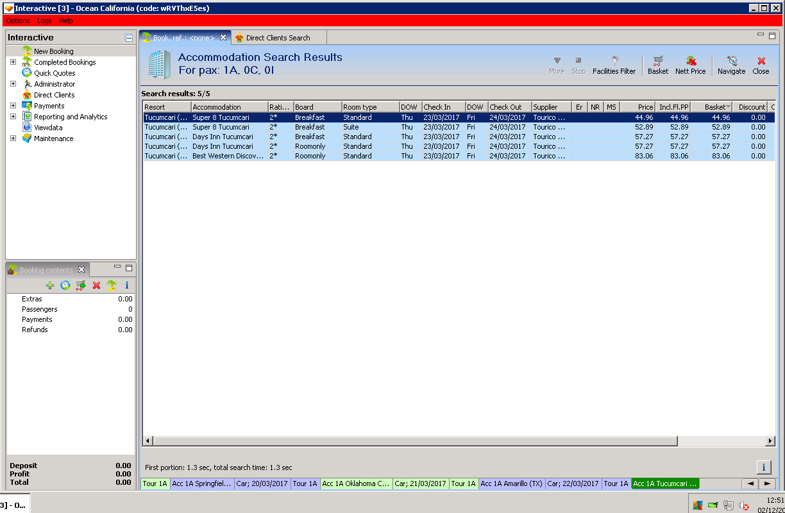Expand the Completed Bookings tree node
Viewport: 785px width, 513px height.
tap(13, 62)
